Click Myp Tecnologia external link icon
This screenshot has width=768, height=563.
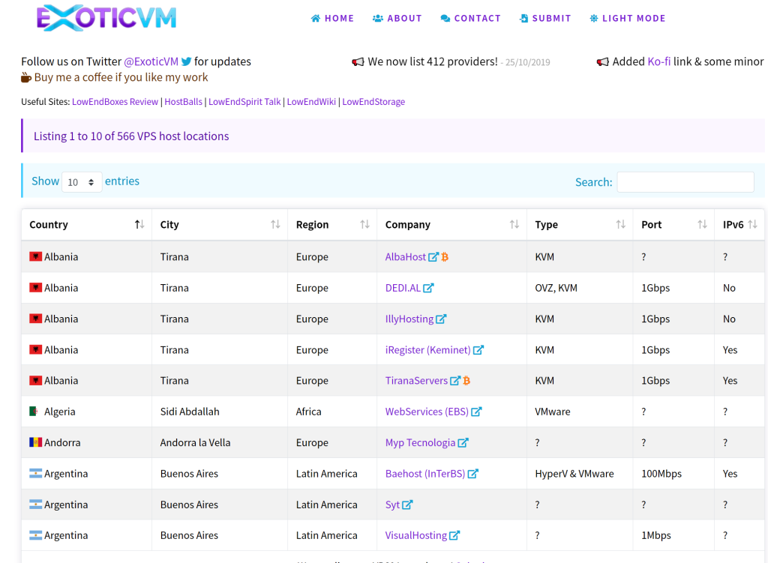pos(463,442)
